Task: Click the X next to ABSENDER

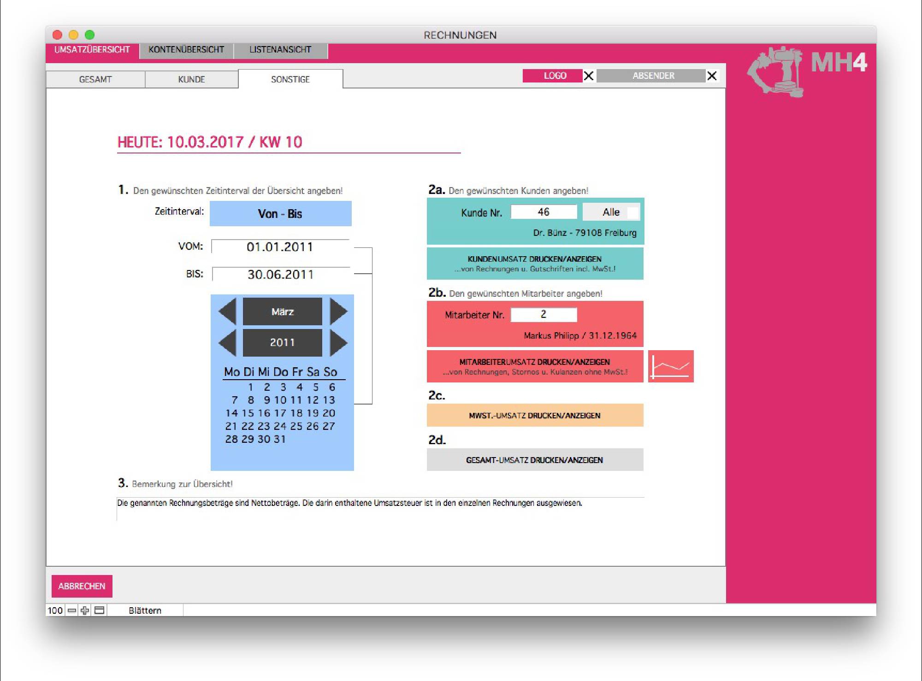Action: coord(712,76)
